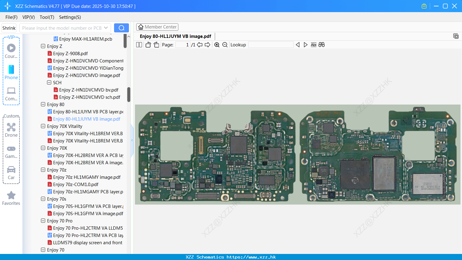Open the File(F) menu
The image size is (462, 260).
[x=12, y=17]
